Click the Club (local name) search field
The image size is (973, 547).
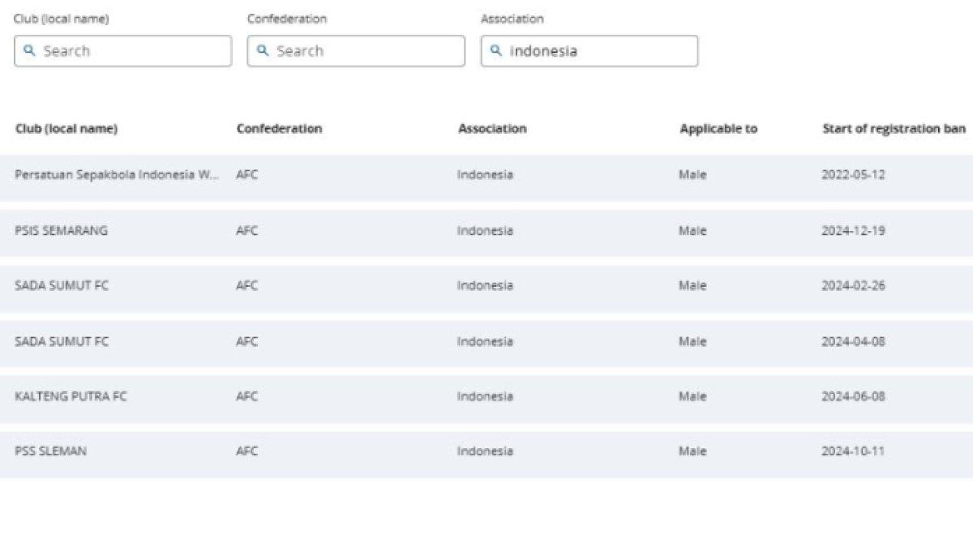(122, 51)
